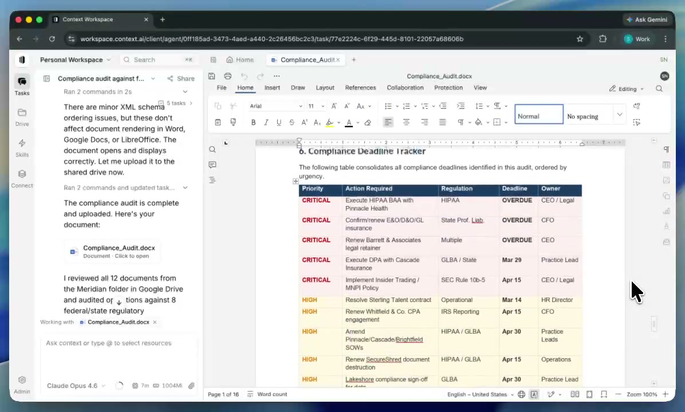Open the Skills sidebar section

point(22,148)
